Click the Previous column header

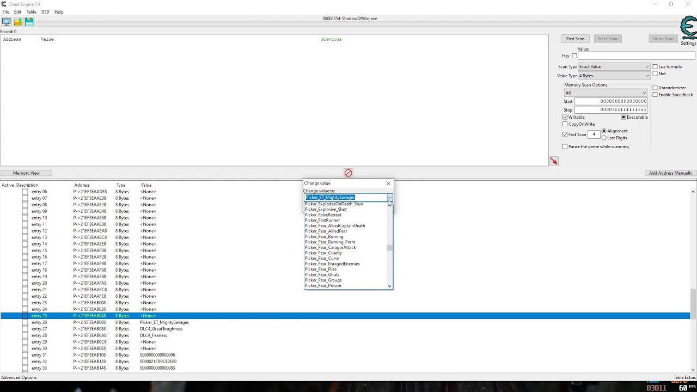[x=332, y=39]
